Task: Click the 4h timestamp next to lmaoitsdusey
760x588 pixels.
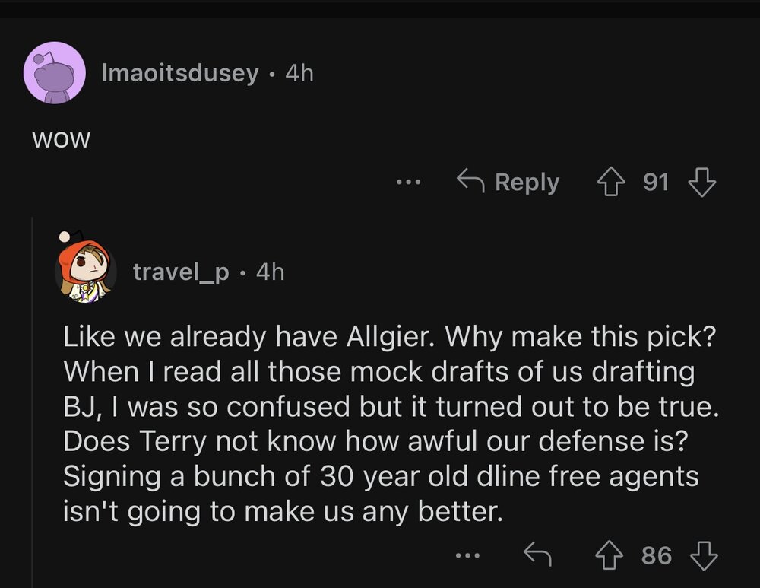Action: click(299, 74)
